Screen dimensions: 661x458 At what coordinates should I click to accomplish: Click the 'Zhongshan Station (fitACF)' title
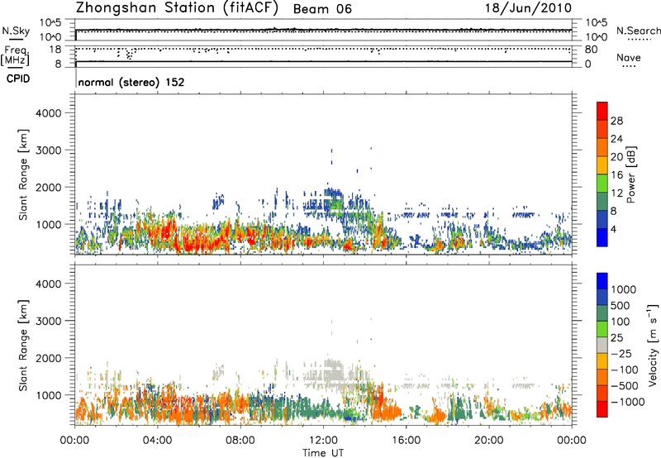177,8
